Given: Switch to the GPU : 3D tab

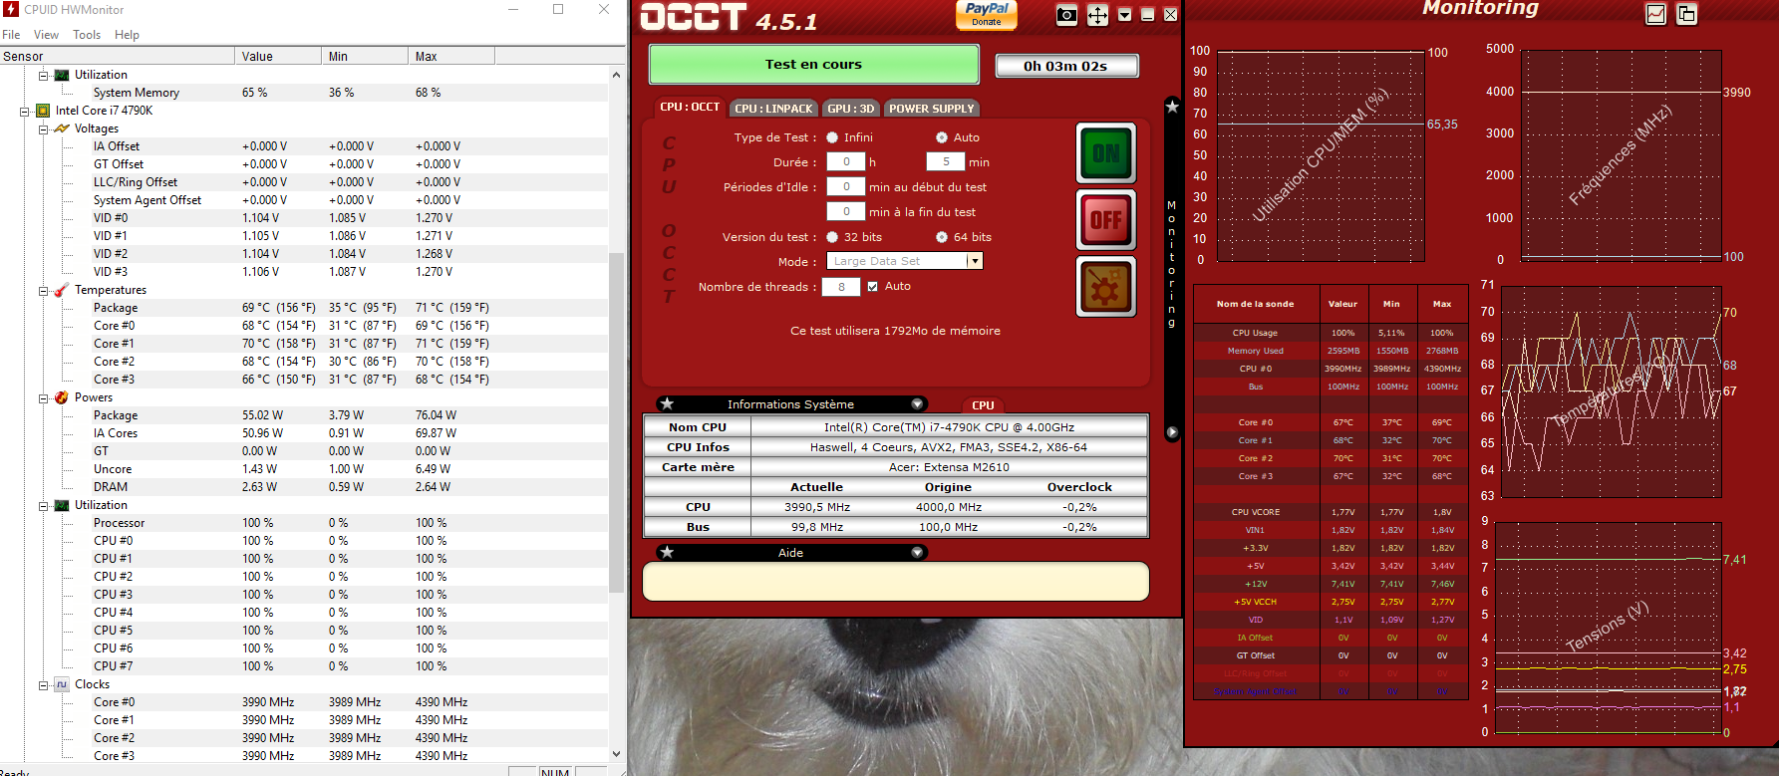Looking at the screenshot, I should click(850, 108).
